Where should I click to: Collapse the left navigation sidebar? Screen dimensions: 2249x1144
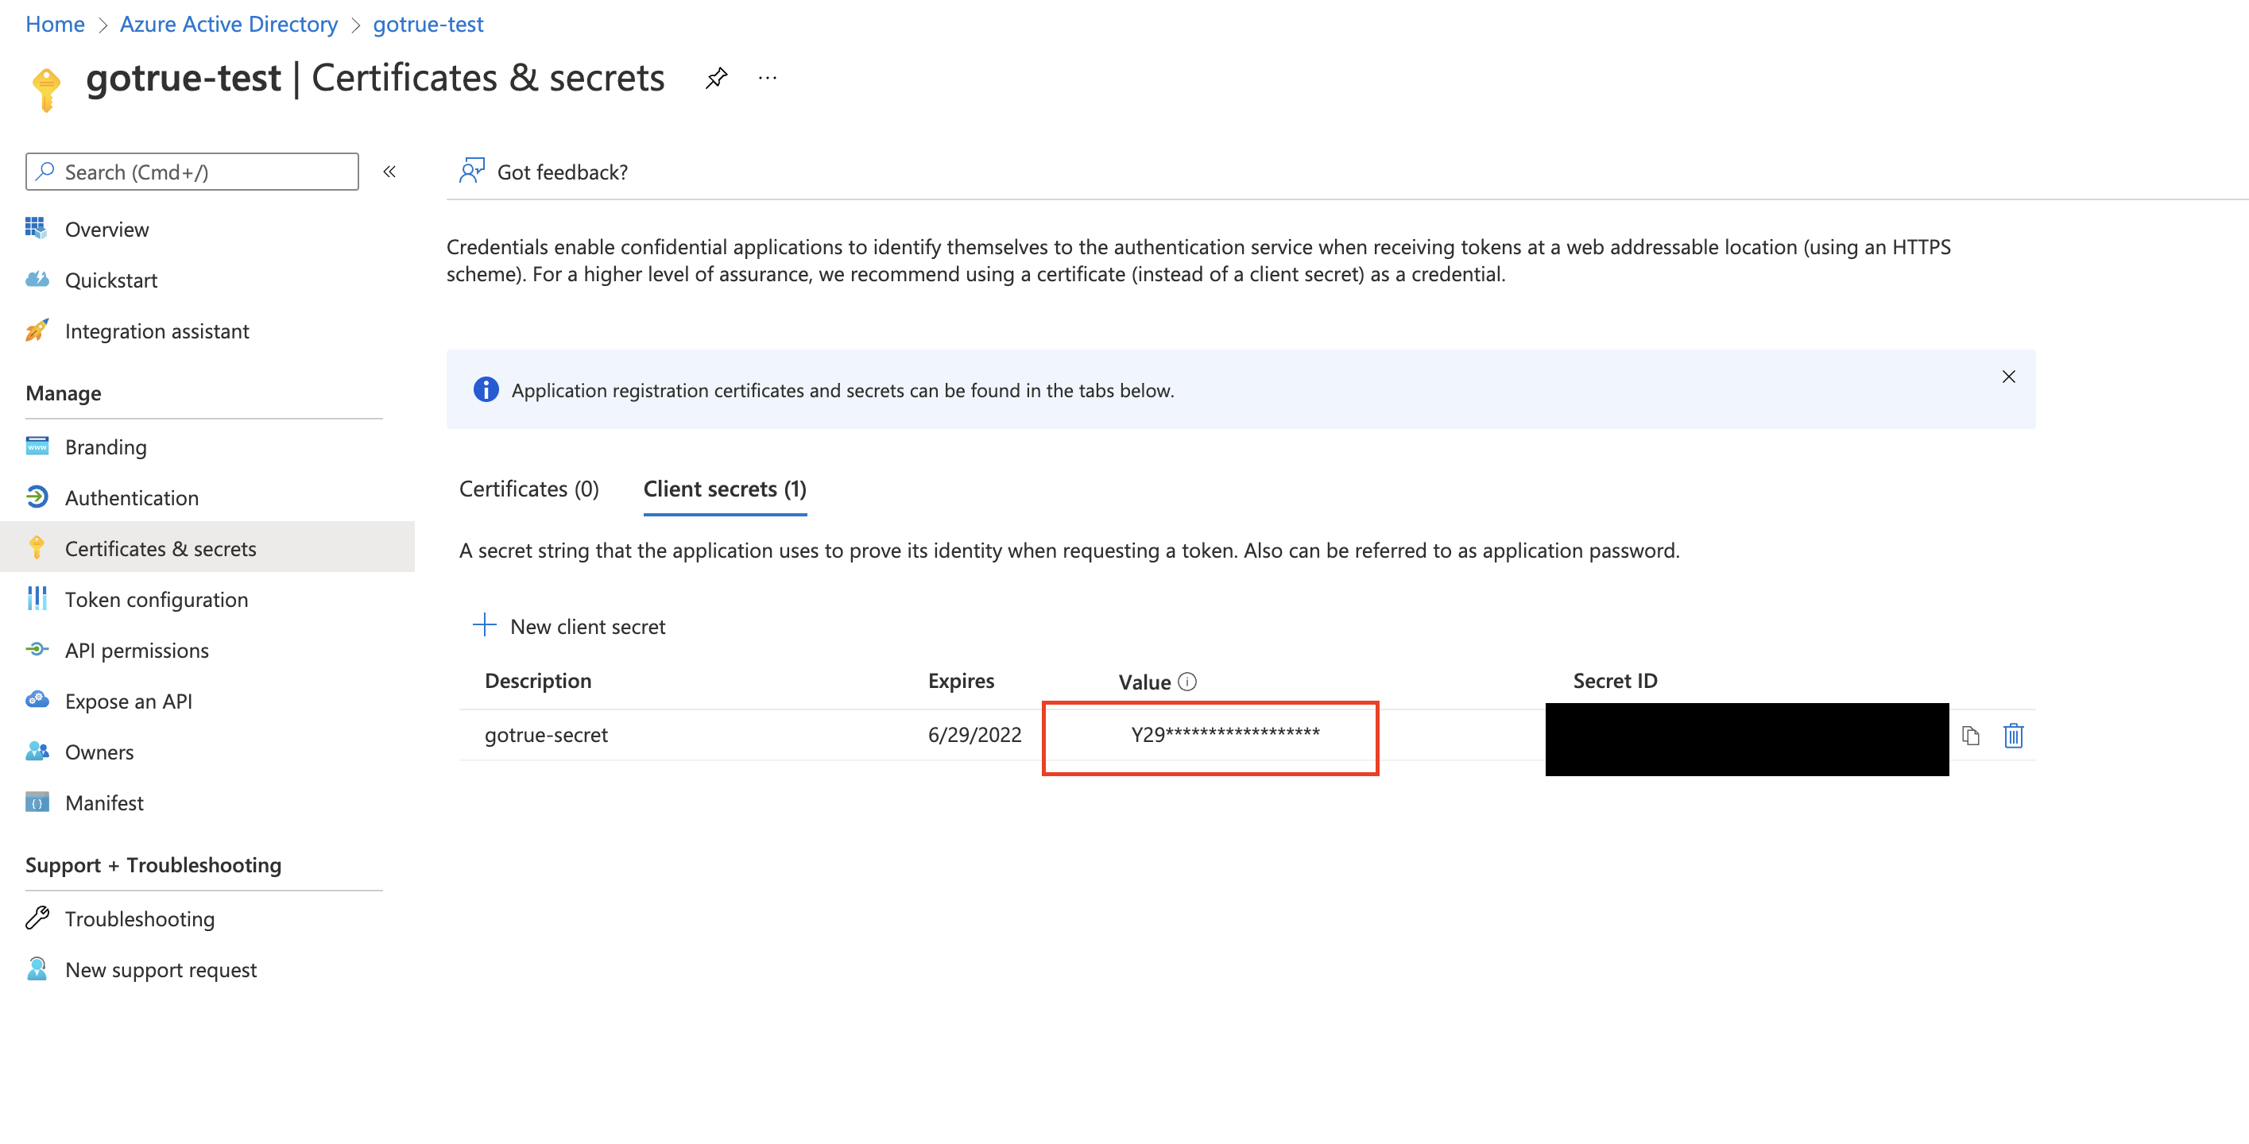389,172
